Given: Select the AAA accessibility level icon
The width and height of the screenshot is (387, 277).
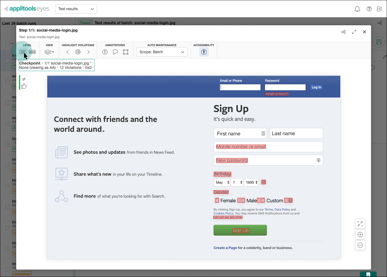Looking at the screenshot, I should click(32, 52).
